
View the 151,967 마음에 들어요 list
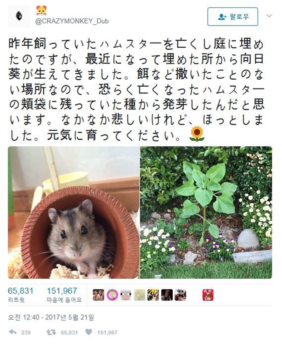pos(64,295)
